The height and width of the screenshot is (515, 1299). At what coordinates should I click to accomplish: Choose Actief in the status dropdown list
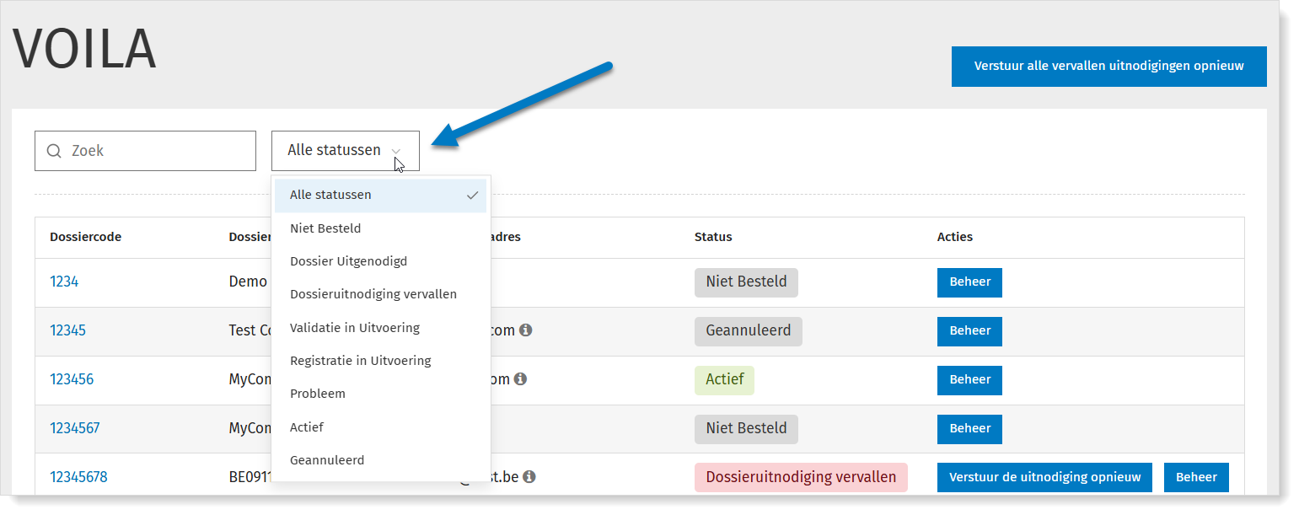[x=380, y=427]
